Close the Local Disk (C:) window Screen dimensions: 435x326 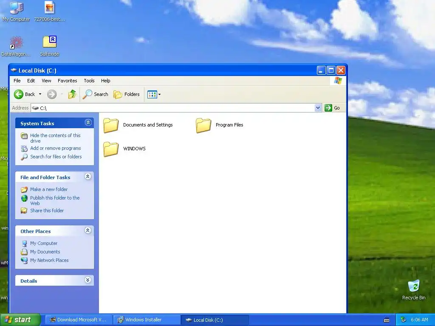coord(341,70)
